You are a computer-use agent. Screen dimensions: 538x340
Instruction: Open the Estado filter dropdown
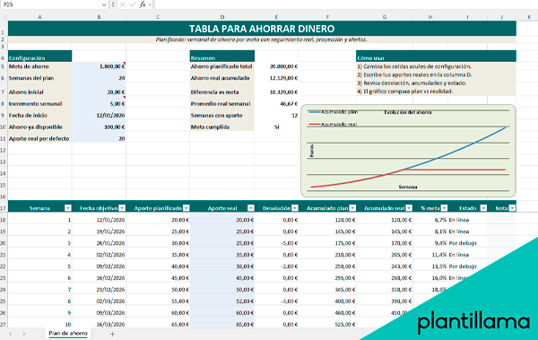click(483, 208)
